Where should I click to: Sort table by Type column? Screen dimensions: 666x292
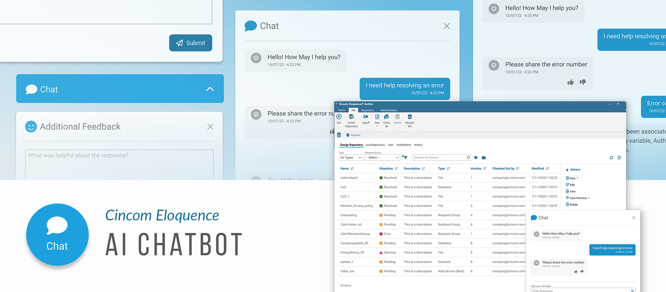(x=444, y=168)
